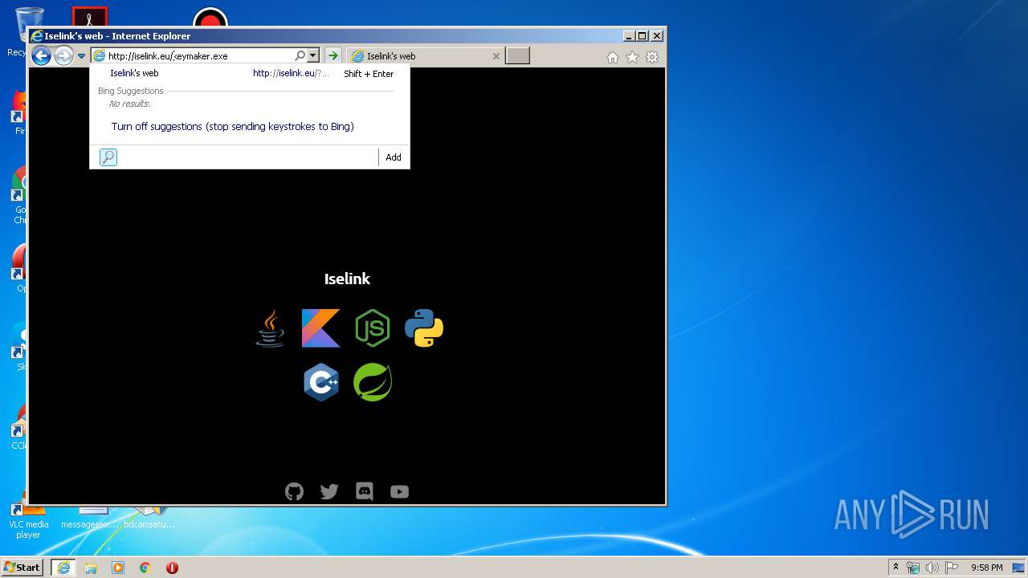
Task: Open the IE Home button
Action: 613,57
